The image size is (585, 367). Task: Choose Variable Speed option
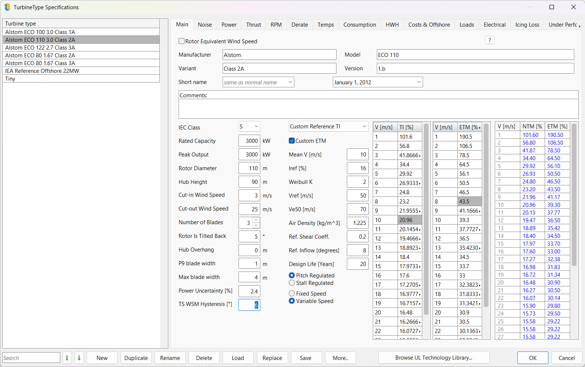292,301
